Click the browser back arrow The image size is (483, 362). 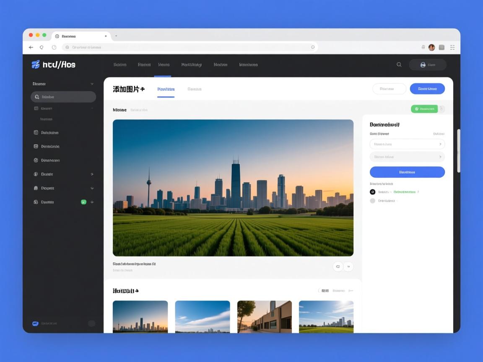(31, 47)
